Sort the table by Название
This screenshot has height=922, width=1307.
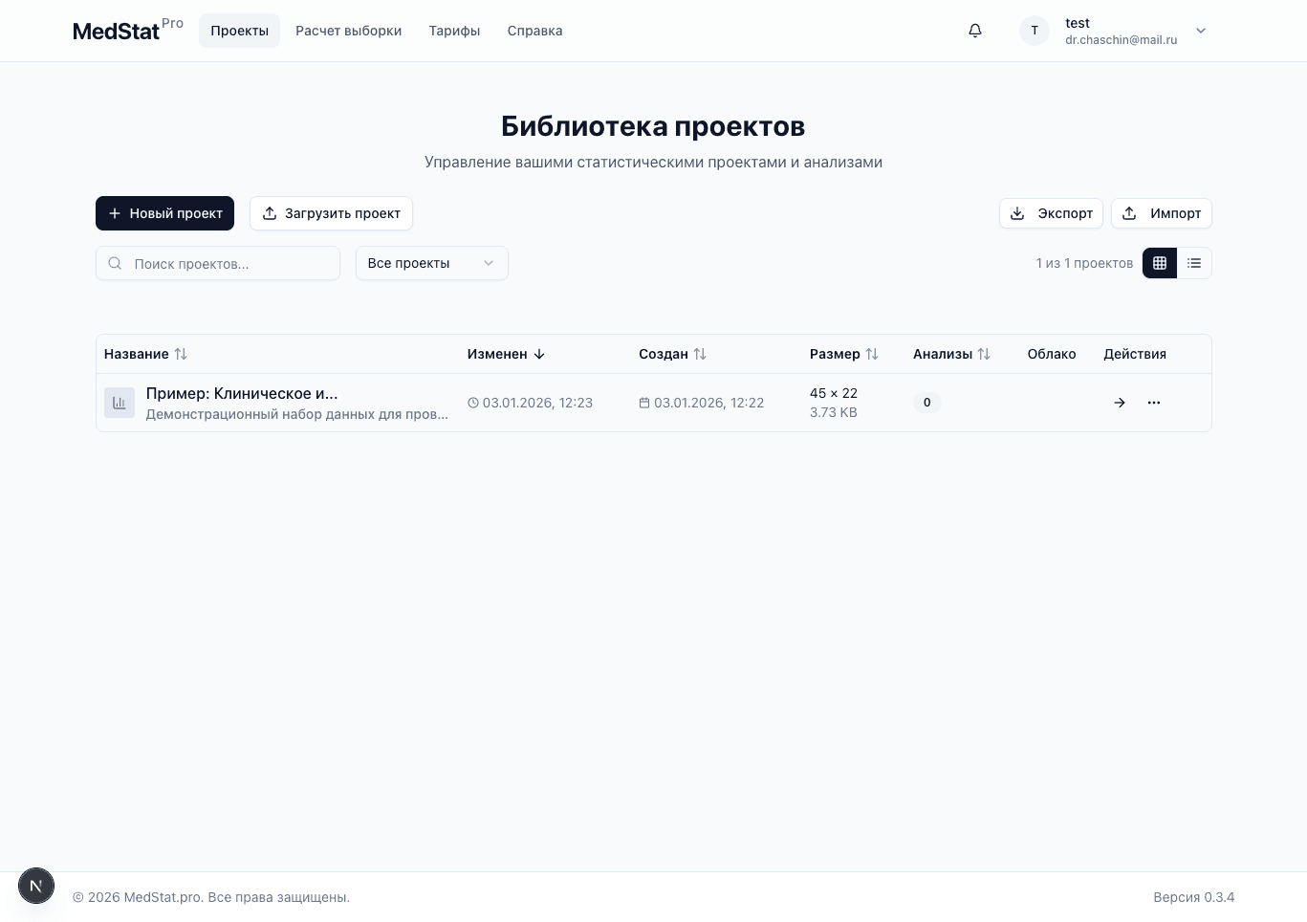pyautogui.click(x=145, y=354)
